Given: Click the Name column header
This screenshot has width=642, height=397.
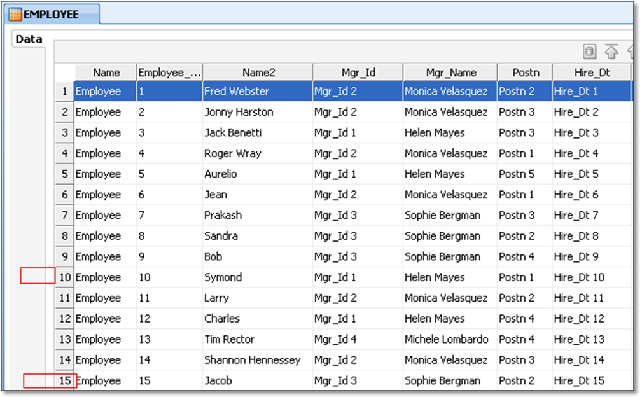Looking at the screenshot, I should tap(105, 72).
